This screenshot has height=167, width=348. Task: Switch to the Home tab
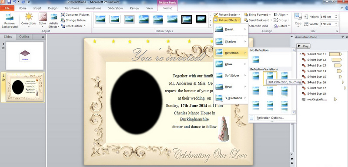click(x=23, y=8)
